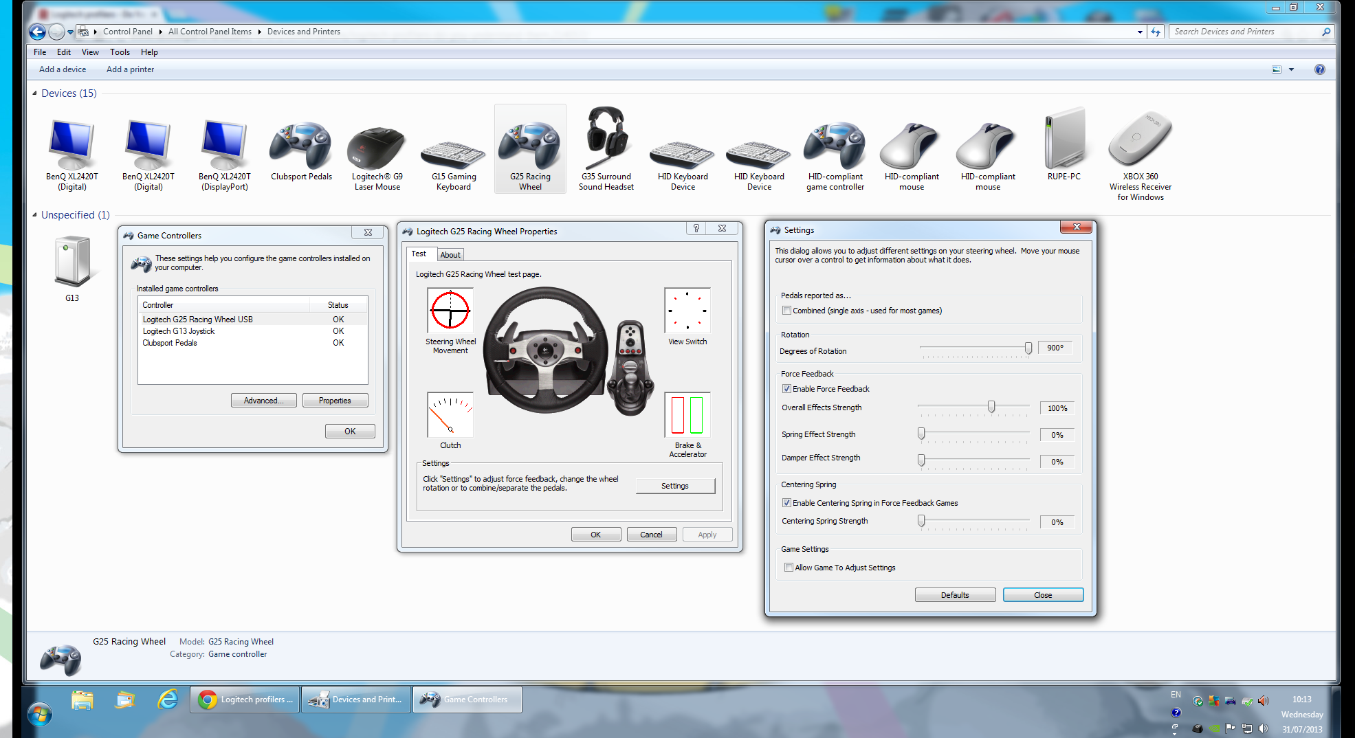Click Add a device
Screen dimensions: 1355x738
coord(63,69)
